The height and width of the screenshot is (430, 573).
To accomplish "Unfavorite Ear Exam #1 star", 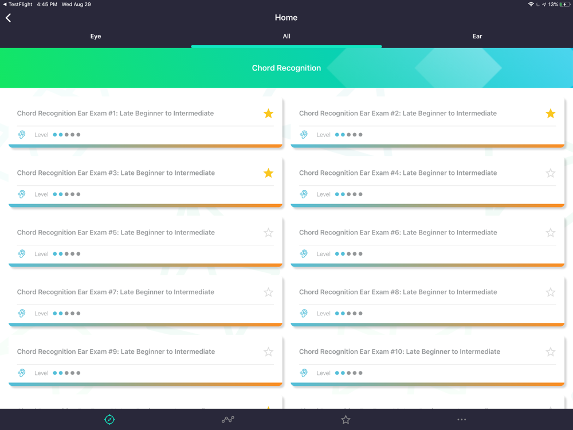I will click(268, 114).
